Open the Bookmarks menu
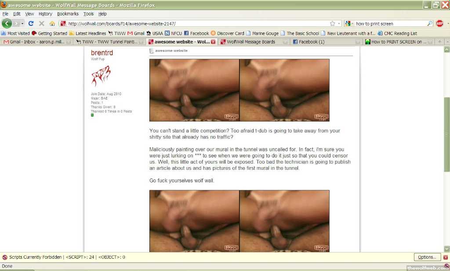This screenshot has width=450, height=271. click(68, 14)
